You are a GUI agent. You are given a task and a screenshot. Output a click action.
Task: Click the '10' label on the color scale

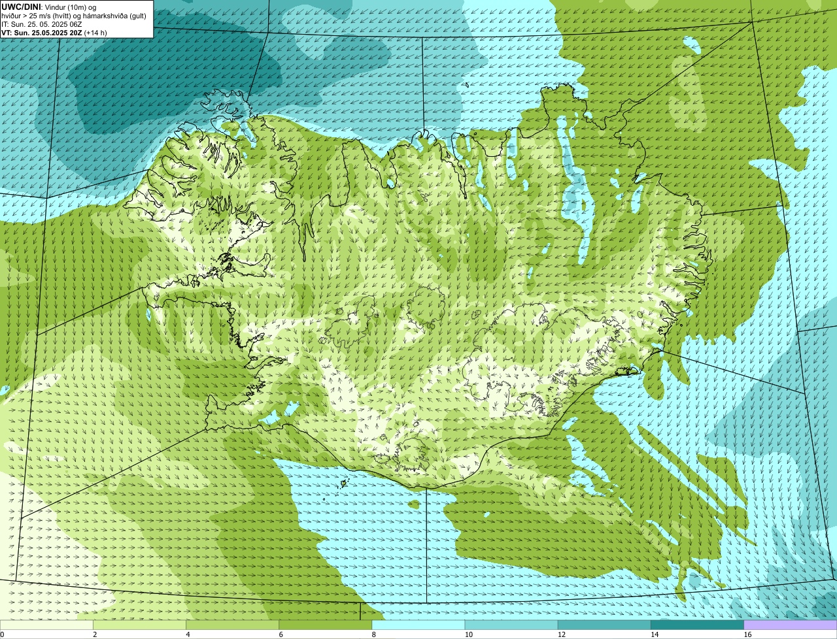point(468,634)
